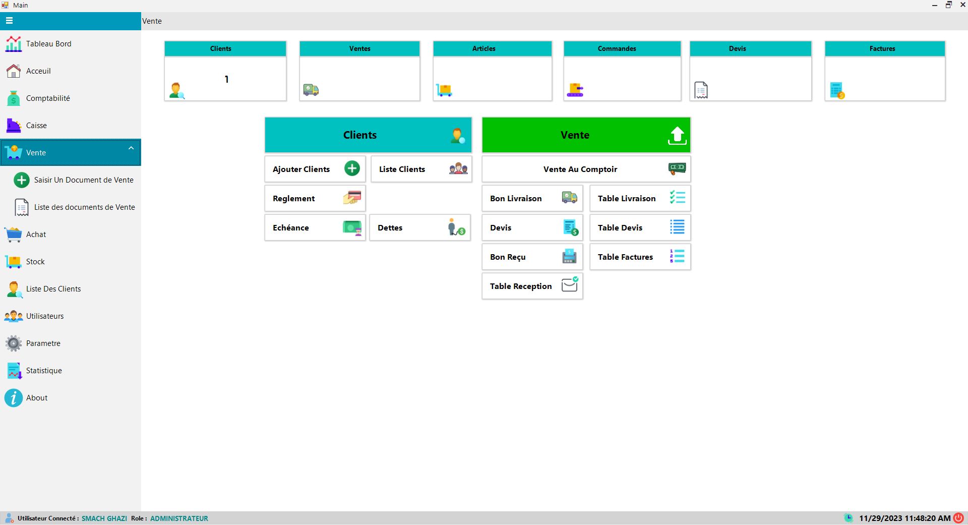968x525 pixels.
Task: Click the teal Clients header banner
Action: pyautogui.click(x=368, y=135)
